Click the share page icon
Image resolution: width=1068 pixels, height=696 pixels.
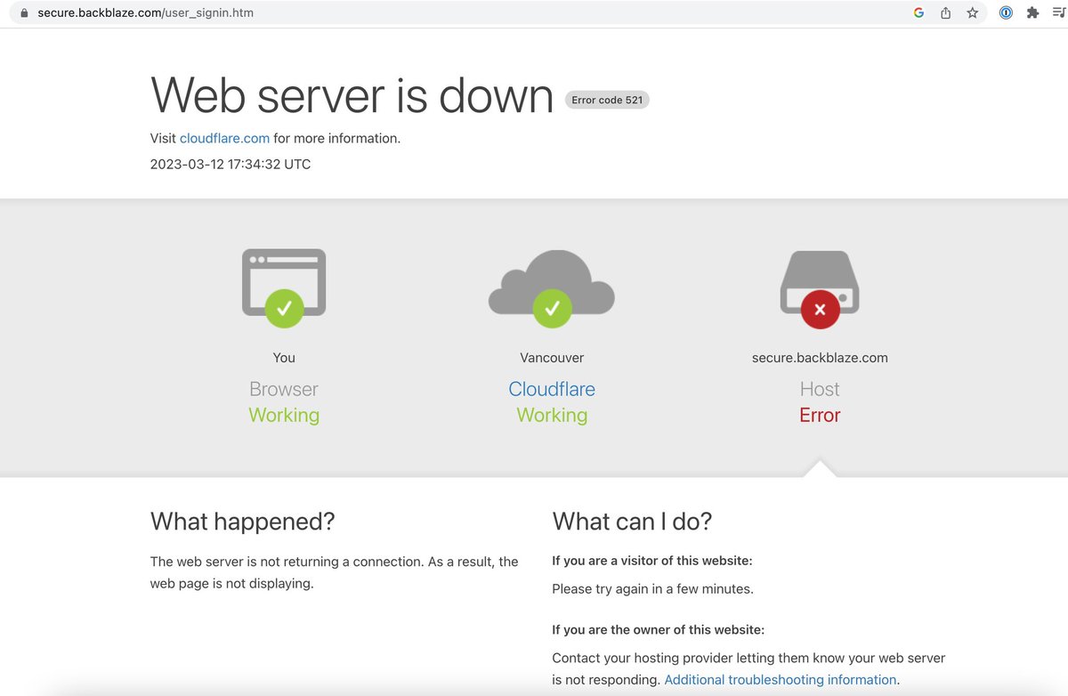946,13
